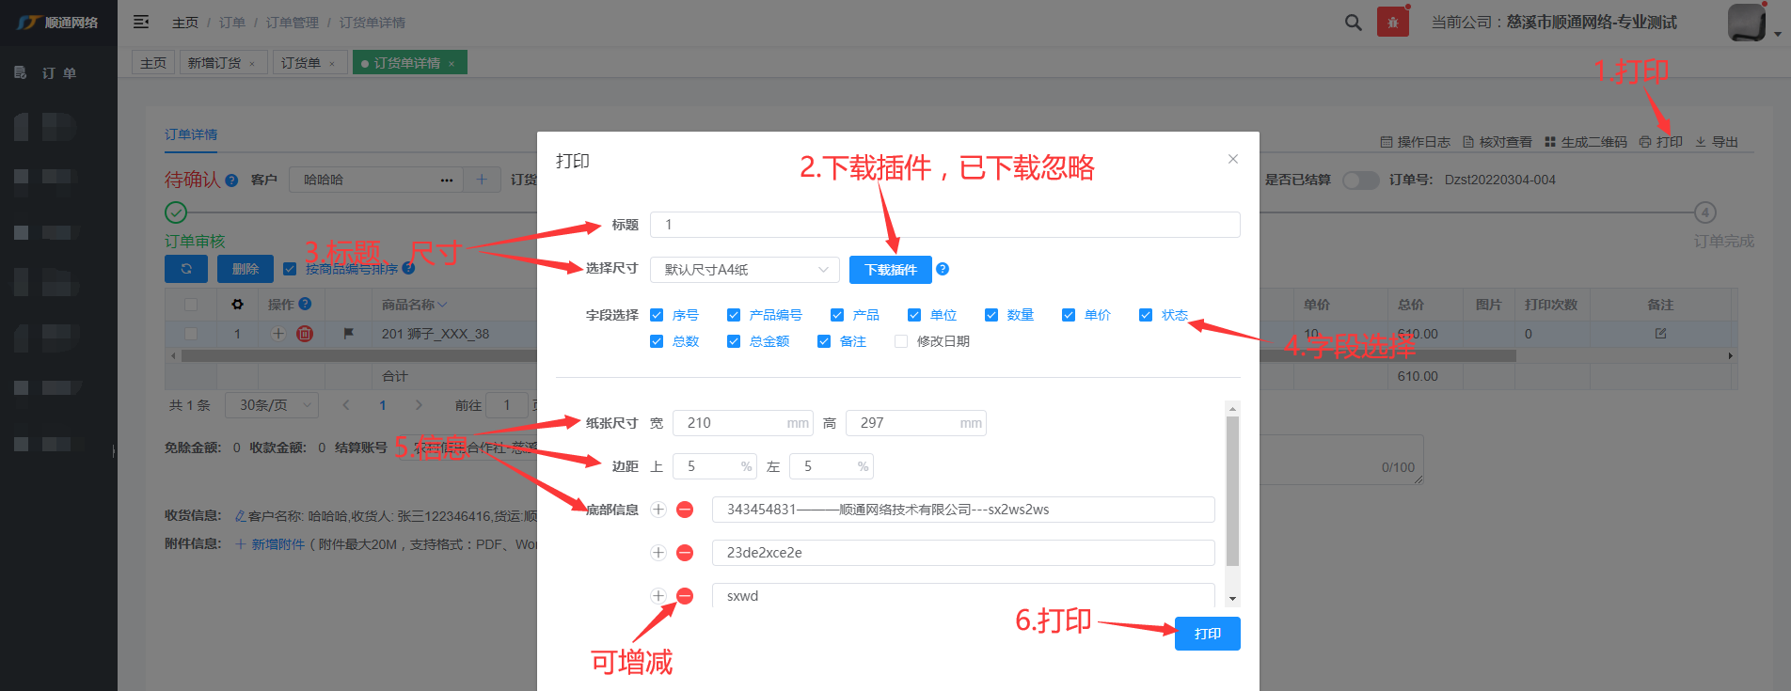Viewport: 1791px width, 691px height.
Task: Click the search magnifier icon in header
Action: coord(1353,23)
